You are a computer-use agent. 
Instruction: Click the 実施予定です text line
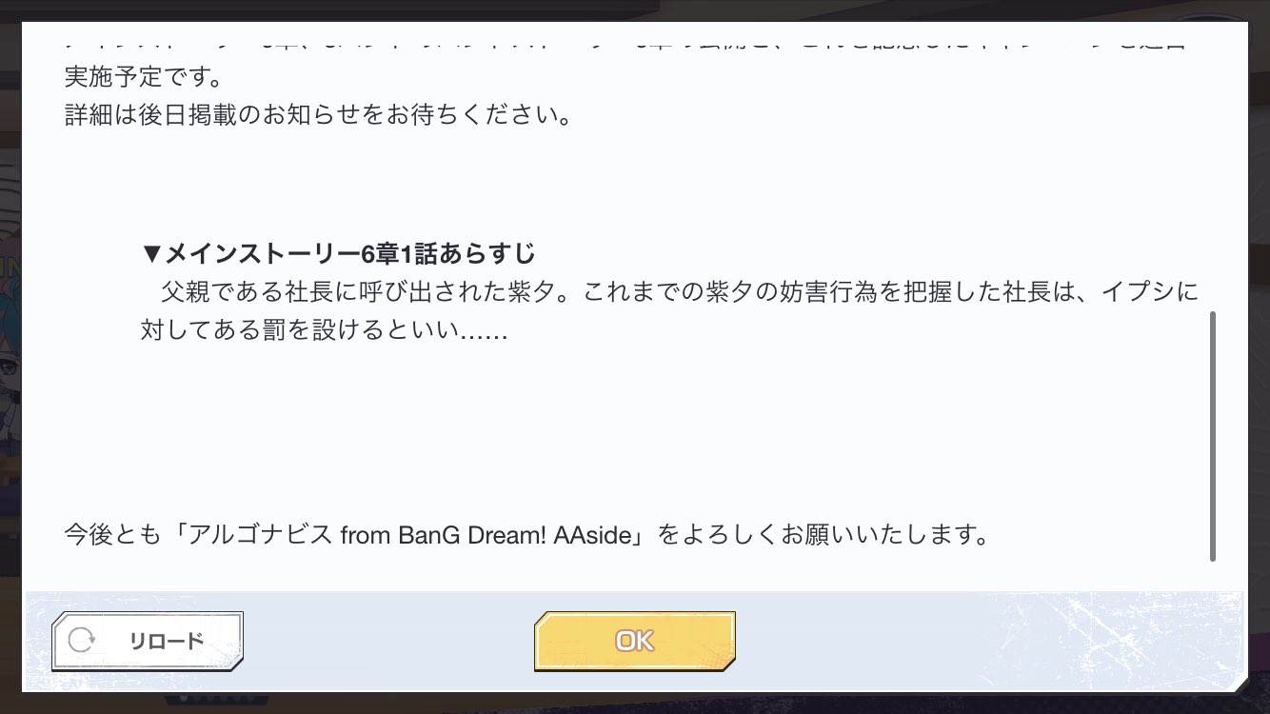pos(144,76)
